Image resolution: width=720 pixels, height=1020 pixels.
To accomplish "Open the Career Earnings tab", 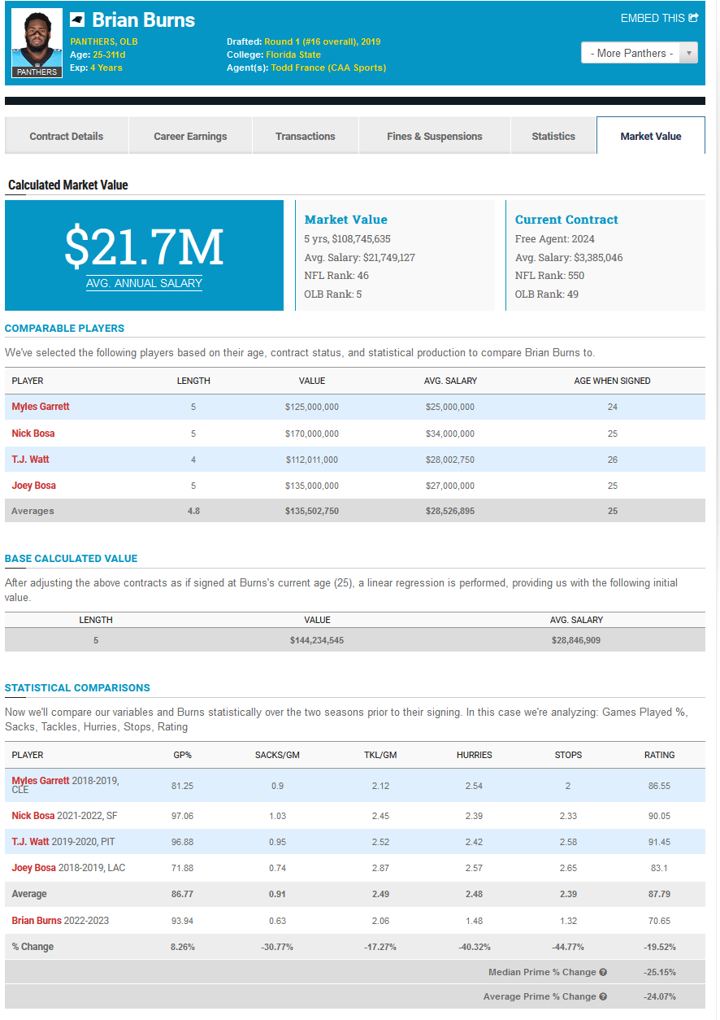I will pyautogui.click(x=190, y=136).
